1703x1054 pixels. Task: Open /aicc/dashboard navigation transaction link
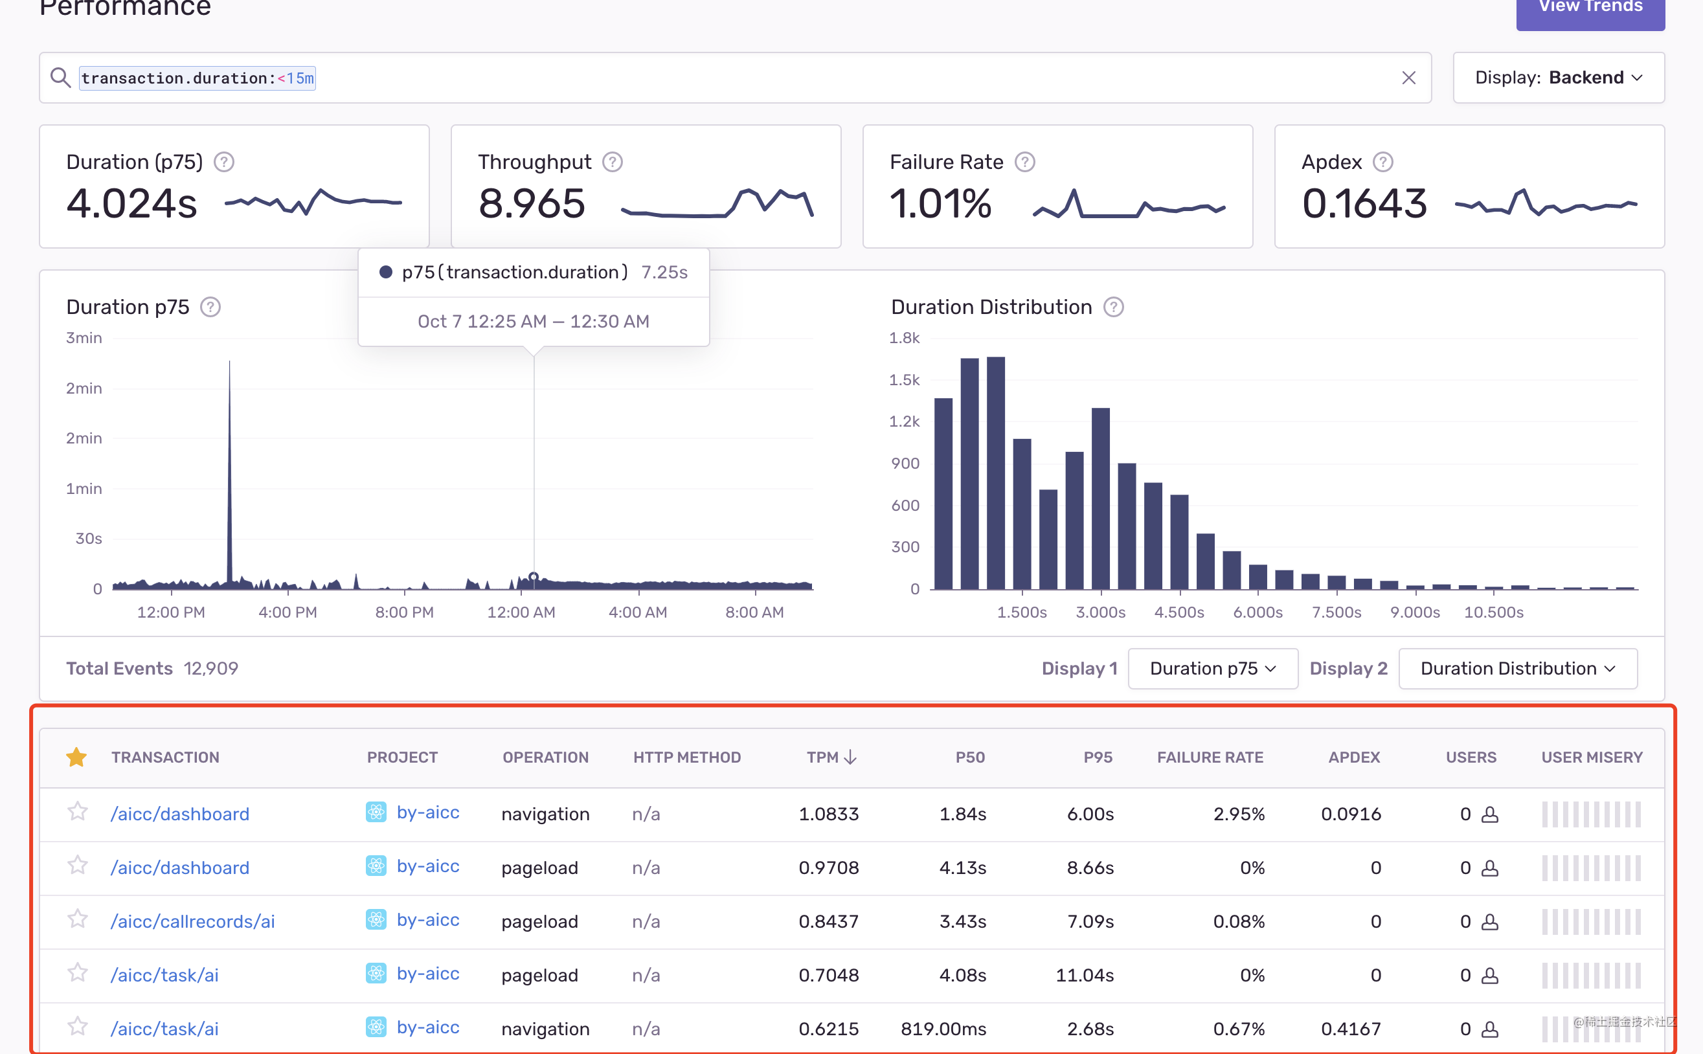[180, 814]
